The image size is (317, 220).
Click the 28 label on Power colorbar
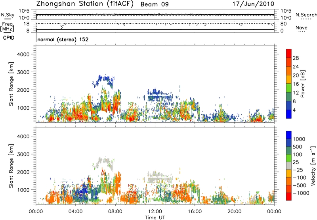[x=296, y=58]
